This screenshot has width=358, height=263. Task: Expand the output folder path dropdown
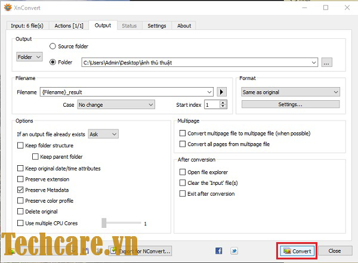click(x=314, y=63)
